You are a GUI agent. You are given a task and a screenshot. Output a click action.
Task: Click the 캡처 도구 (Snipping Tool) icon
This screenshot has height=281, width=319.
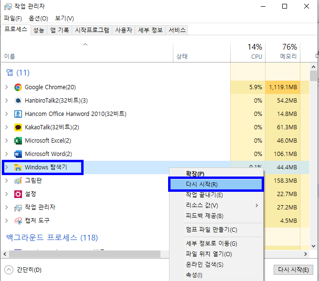pos(18,221)
